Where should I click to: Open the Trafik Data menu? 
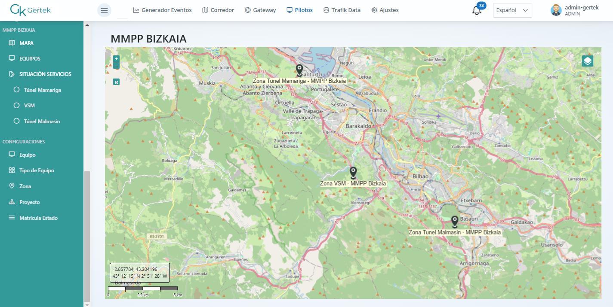point(342,10)
